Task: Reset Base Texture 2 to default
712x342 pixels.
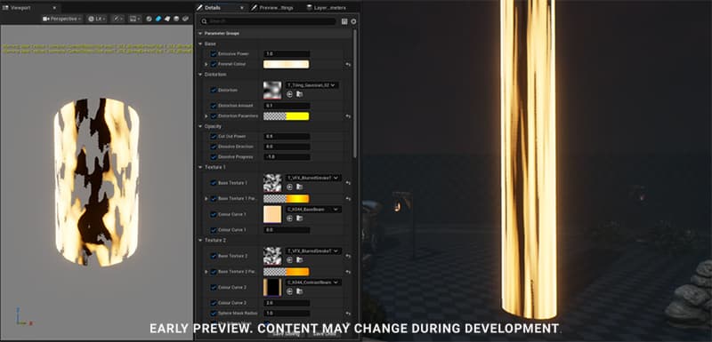Action: pyautogui.click(x=348, y=257)
